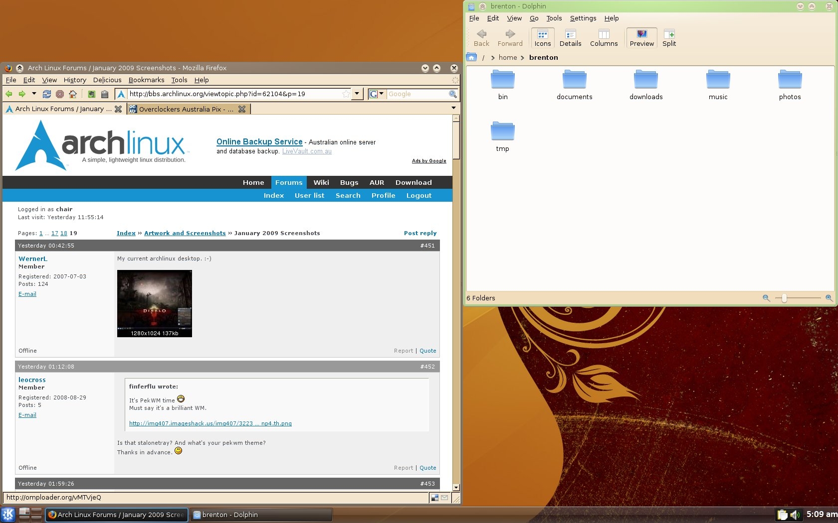This screenshot has height=523, width=838.
Task: Click the Firefox URL address field
Action: [x=233, y=94]
